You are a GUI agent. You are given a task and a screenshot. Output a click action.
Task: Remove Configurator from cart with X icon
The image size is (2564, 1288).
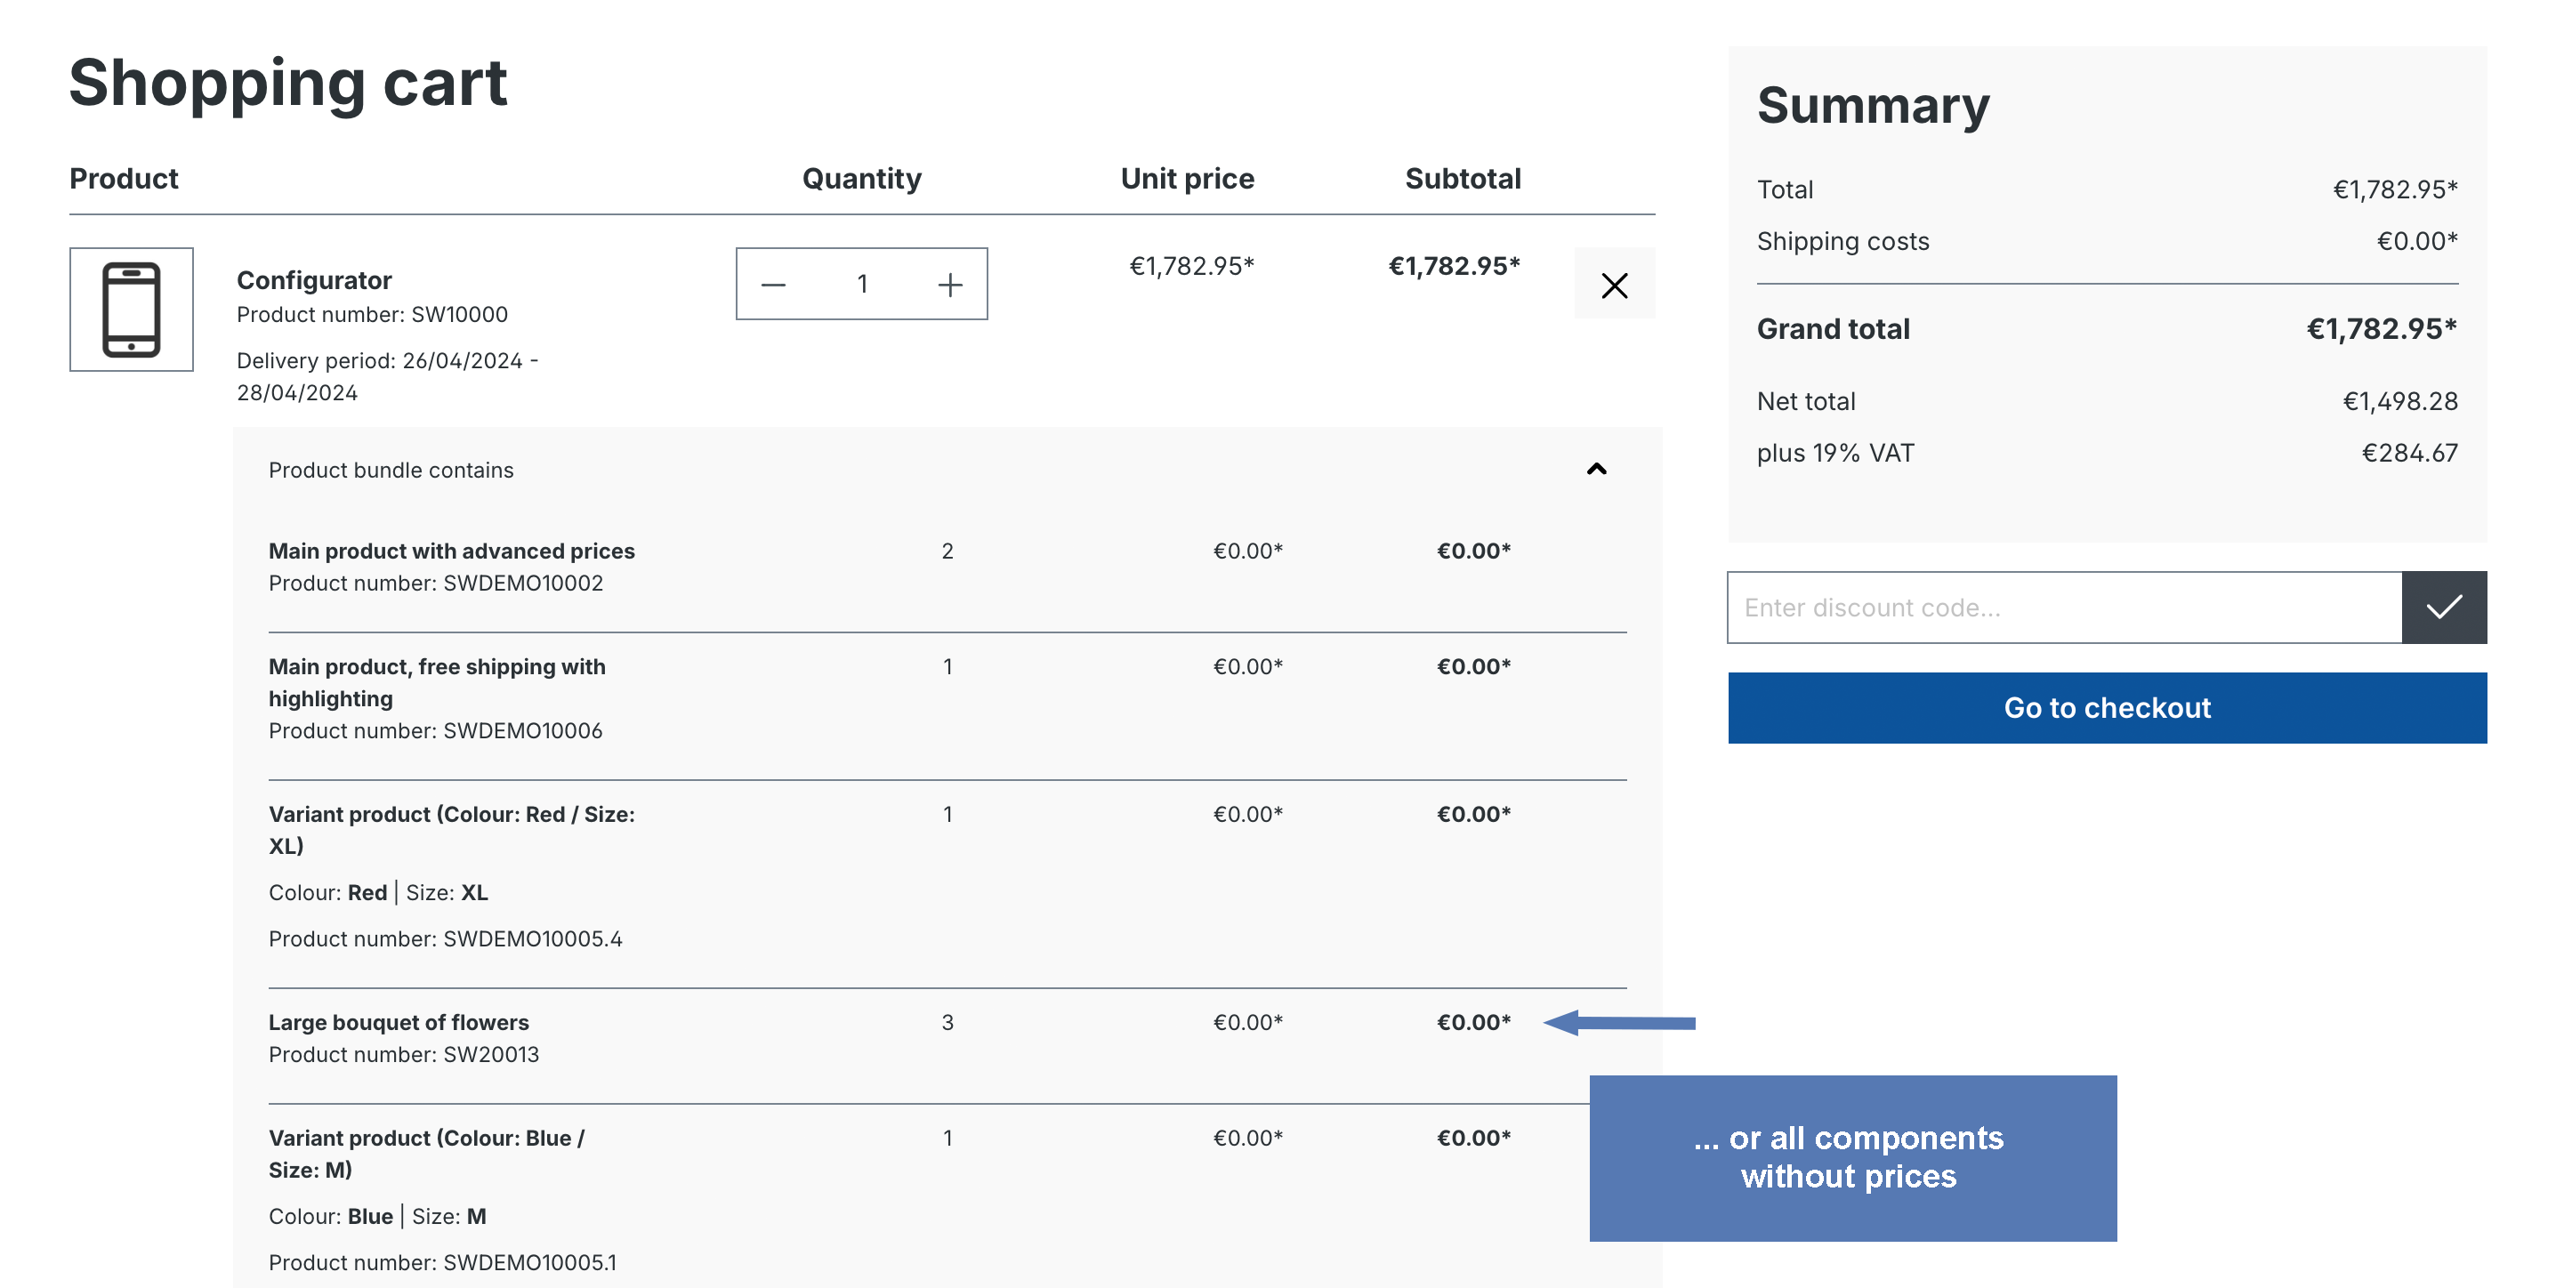tap(1615, 285)
